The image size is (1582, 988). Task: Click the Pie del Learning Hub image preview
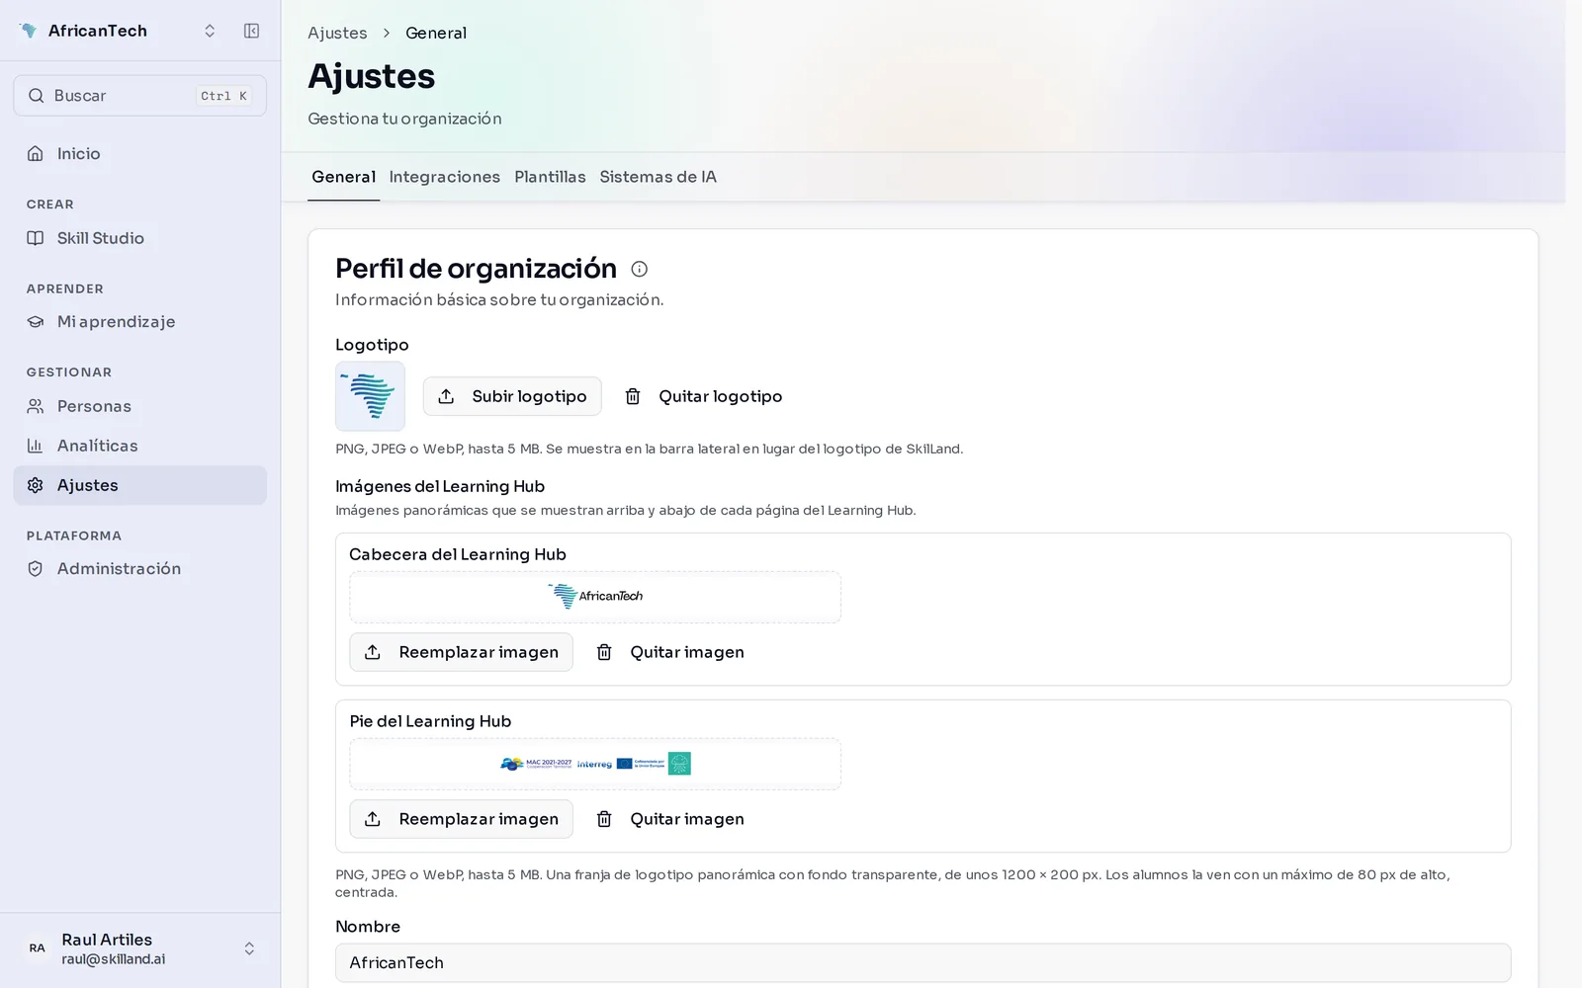tap(595, 764)
